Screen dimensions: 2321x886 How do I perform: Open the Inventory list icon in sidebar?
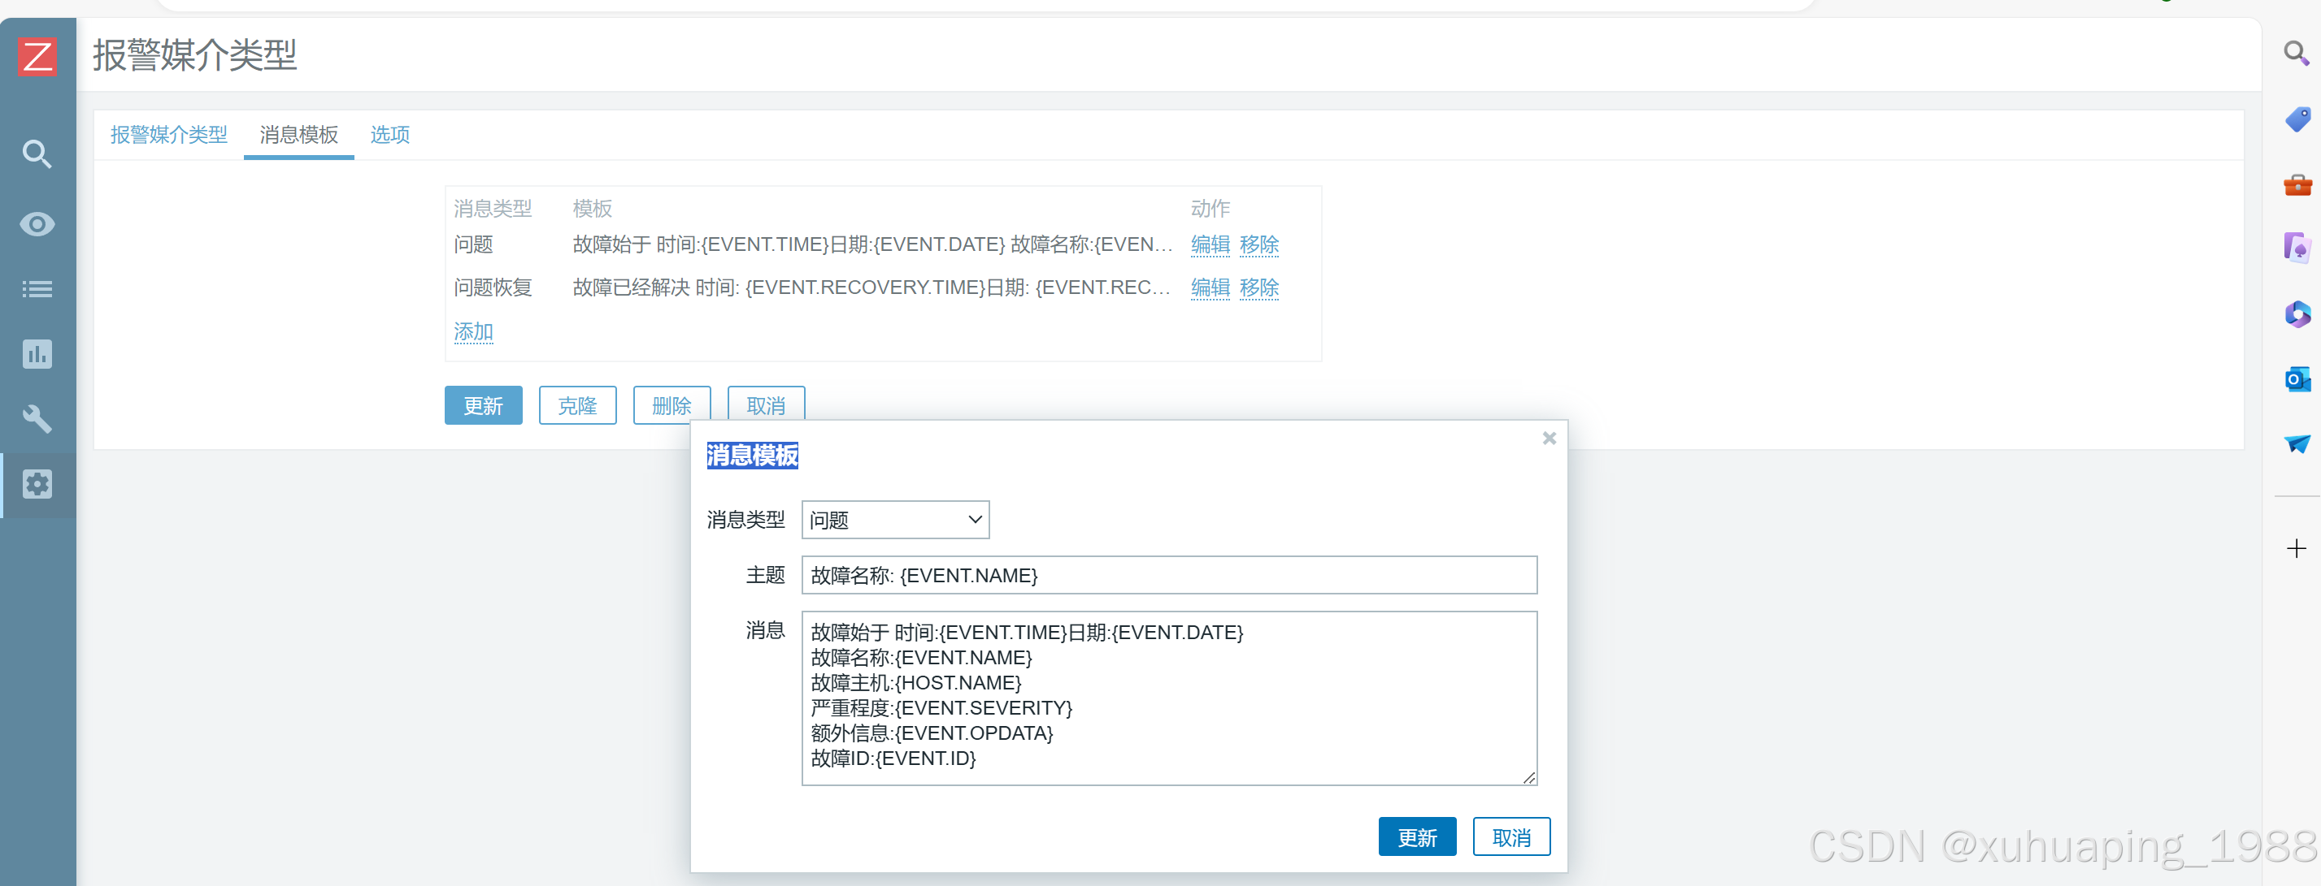pyautogui.click(x=37, y=289)
